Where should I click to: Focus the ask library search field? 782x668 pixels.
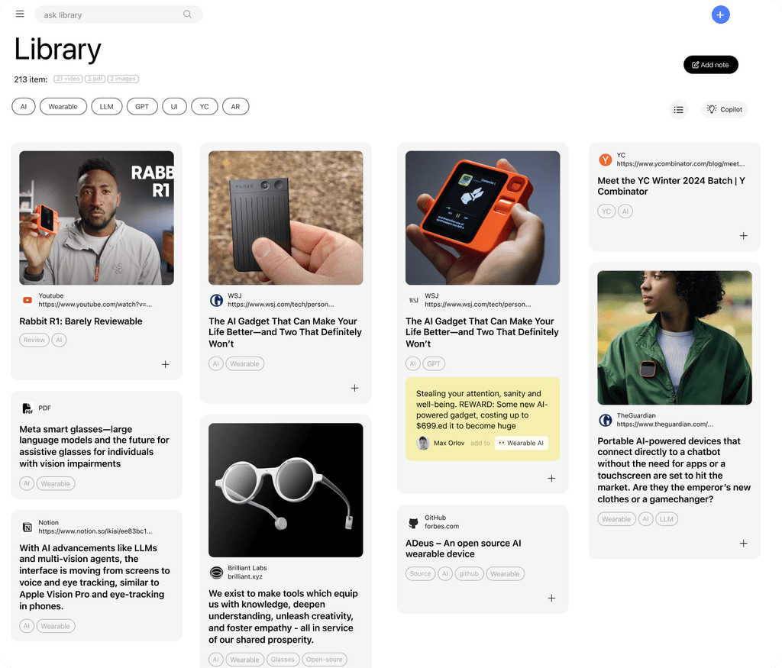[x=118, y=15]
